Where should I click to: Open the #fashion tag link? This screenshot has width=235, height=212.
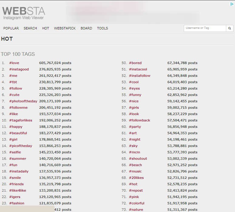pyautogui.click(x=17, y=203)
